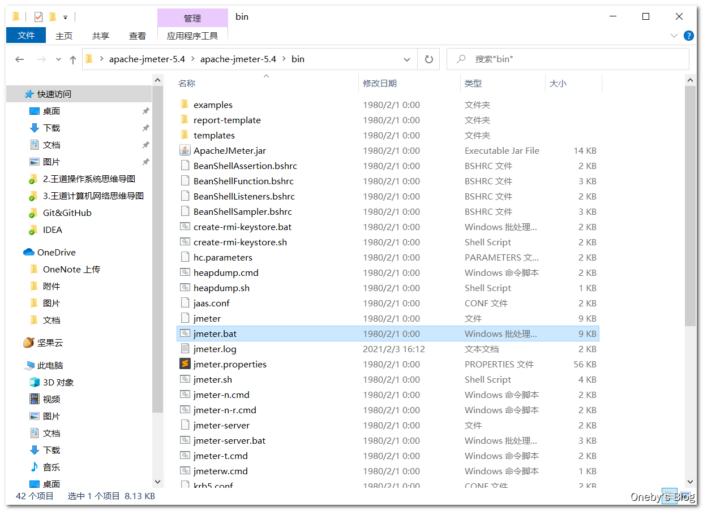Switch to details view icon
Image resolution: width=703 pixels, height=511 pixels.
[669, 496]
